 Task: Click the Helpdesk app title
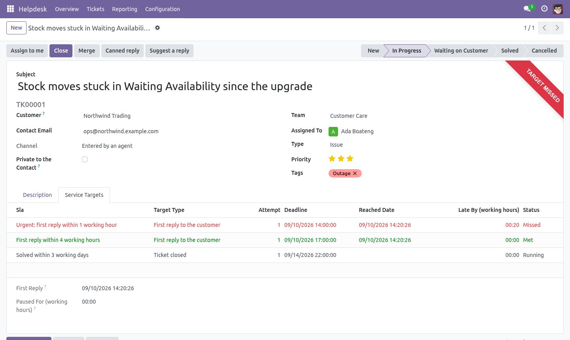[x=33, y=9]
